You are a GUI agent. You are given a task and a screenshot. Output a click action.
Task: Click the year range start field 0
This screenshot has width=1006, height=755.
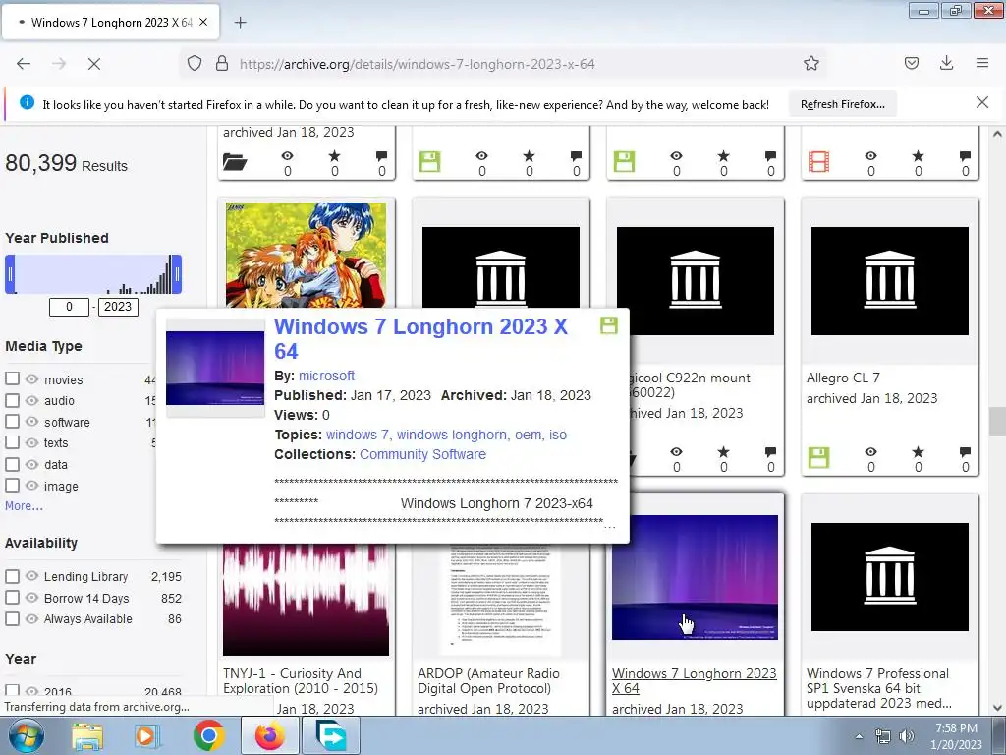pos(69,307)
